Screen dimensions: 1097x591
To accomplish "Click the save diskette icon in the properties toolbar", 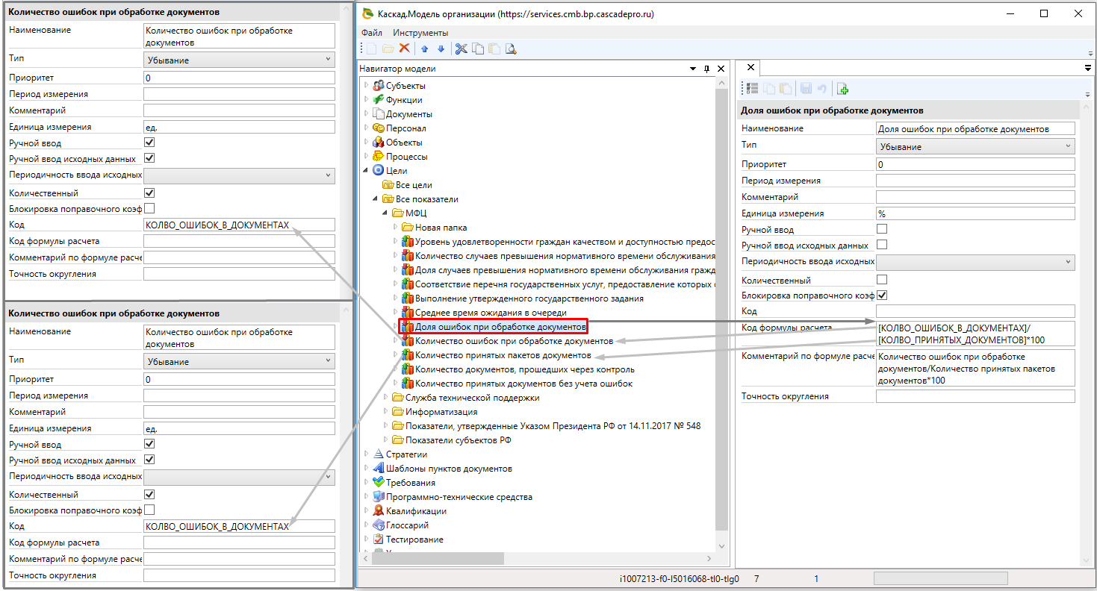I will [806, 89].
